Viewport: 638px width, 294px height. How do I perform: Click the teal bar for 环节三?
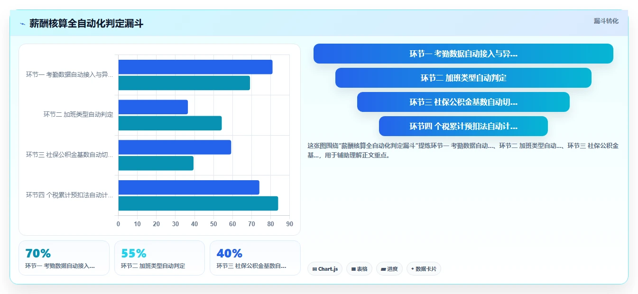156,163
